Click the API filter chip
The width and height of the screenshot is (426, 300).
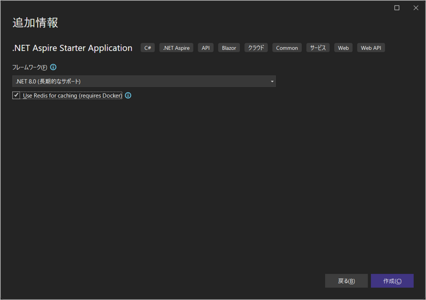coord(205,48)
